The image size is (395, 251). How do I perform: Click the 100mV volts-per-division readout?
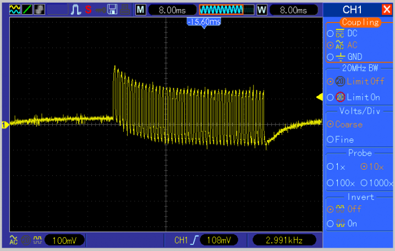coord(65,240)
